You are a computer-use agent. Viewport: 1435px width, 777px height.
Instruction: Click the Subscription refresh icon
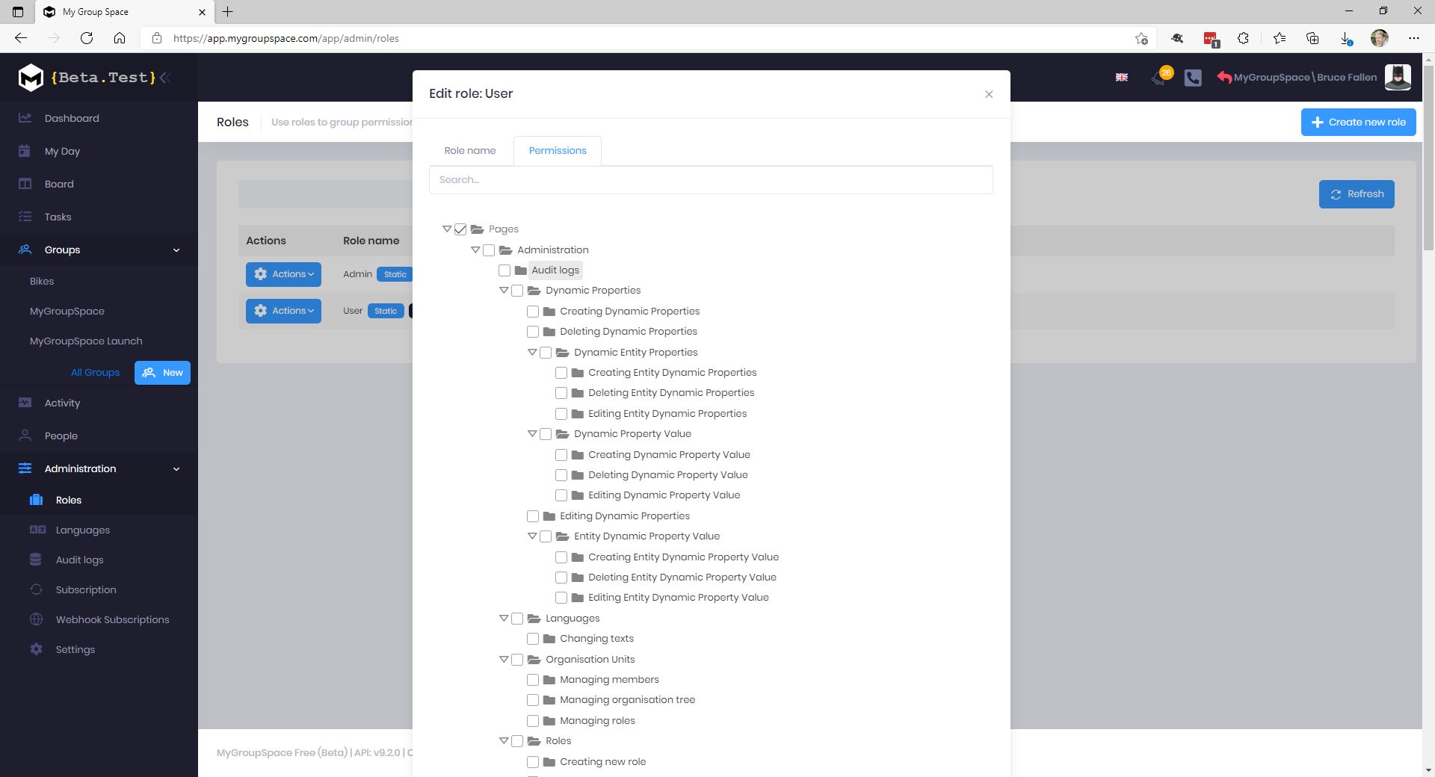[36, 589]
